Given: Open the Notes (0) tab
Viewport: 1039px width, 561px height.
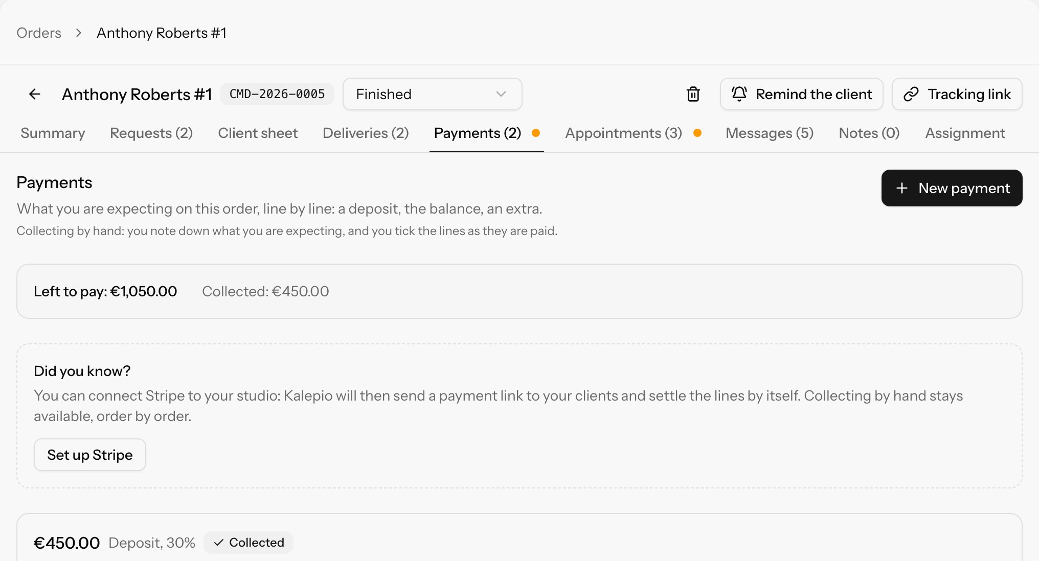Looking at the screenshot, I should pyautogui.click(x=869, y=133).
